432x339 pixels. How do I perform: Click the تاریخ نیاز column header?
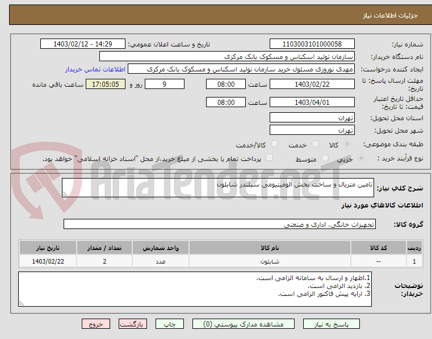pyautogui.click(x=48, y=248)
